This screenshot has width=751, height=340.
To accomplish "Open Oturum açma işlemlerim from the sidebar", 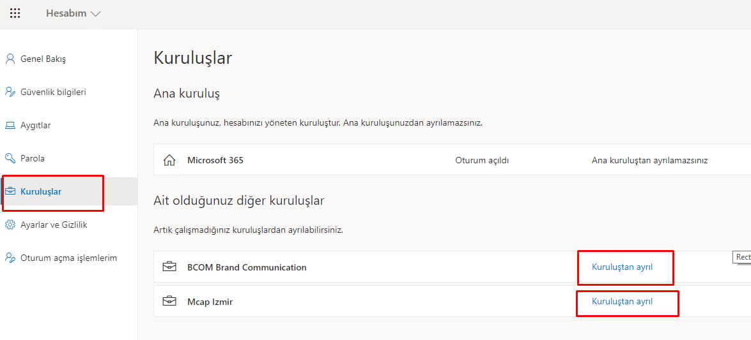I will tap(68, 258).
